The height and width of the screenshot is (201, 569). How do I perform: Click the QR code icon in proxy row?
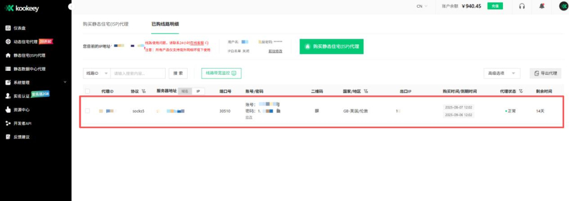point(317,111)
